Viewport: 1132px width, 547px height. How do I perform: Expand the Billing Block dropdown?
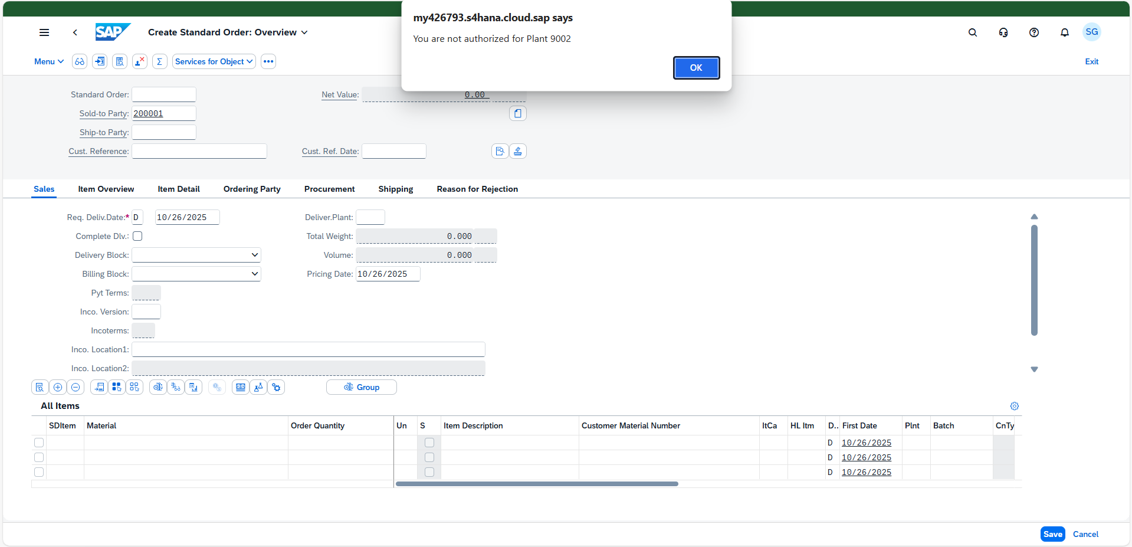point(196,274)
